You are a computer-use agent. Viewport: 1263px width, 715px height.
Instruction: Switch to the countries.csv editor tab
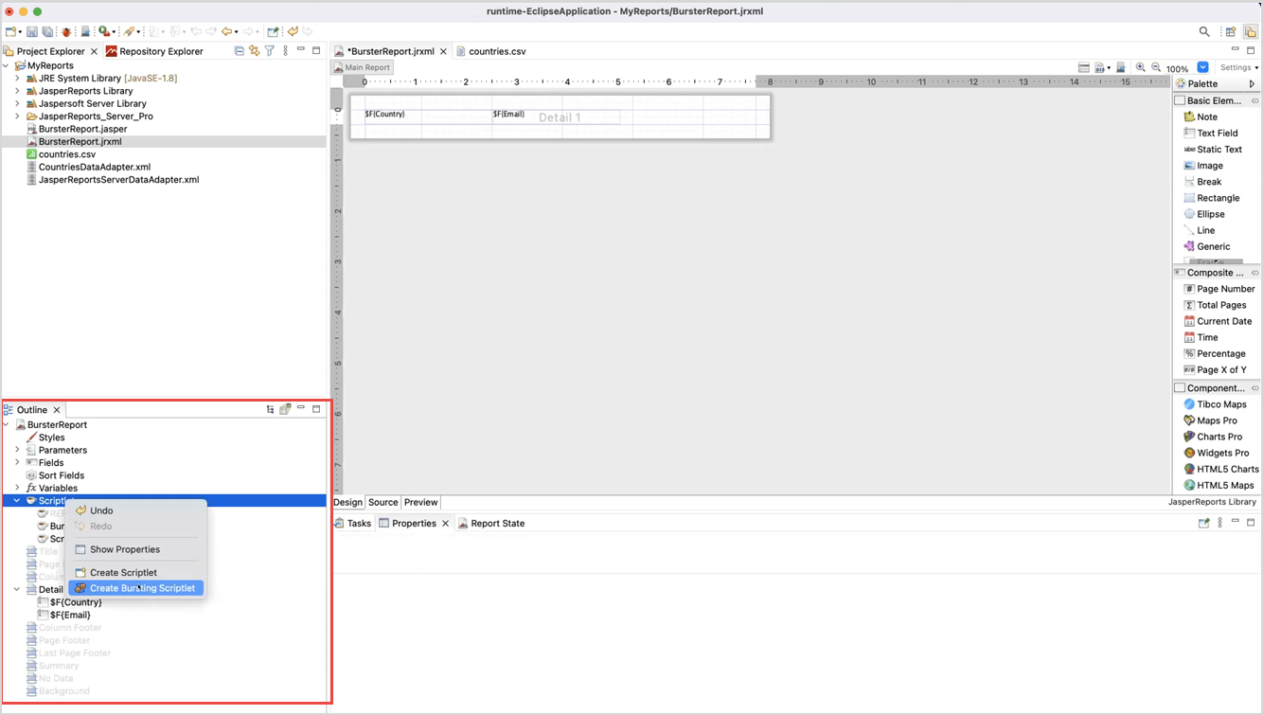(491, 51)
